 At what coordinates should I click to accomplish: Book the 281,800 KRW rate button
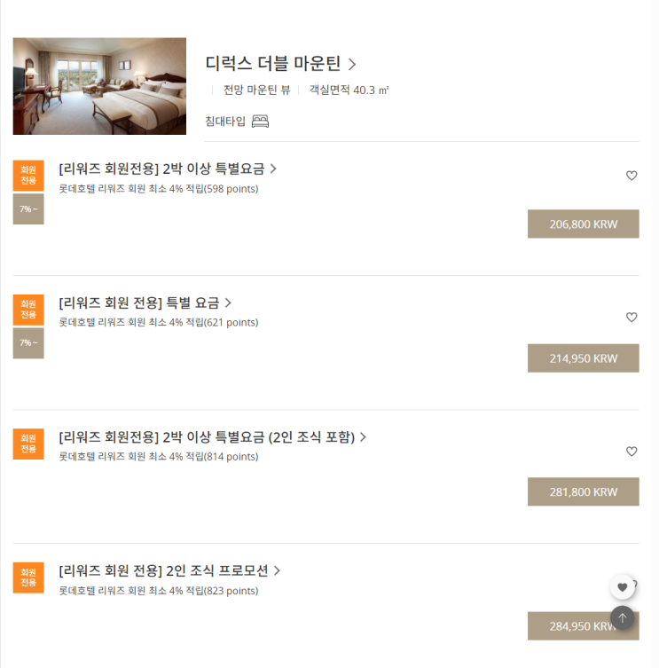(583, 492)
